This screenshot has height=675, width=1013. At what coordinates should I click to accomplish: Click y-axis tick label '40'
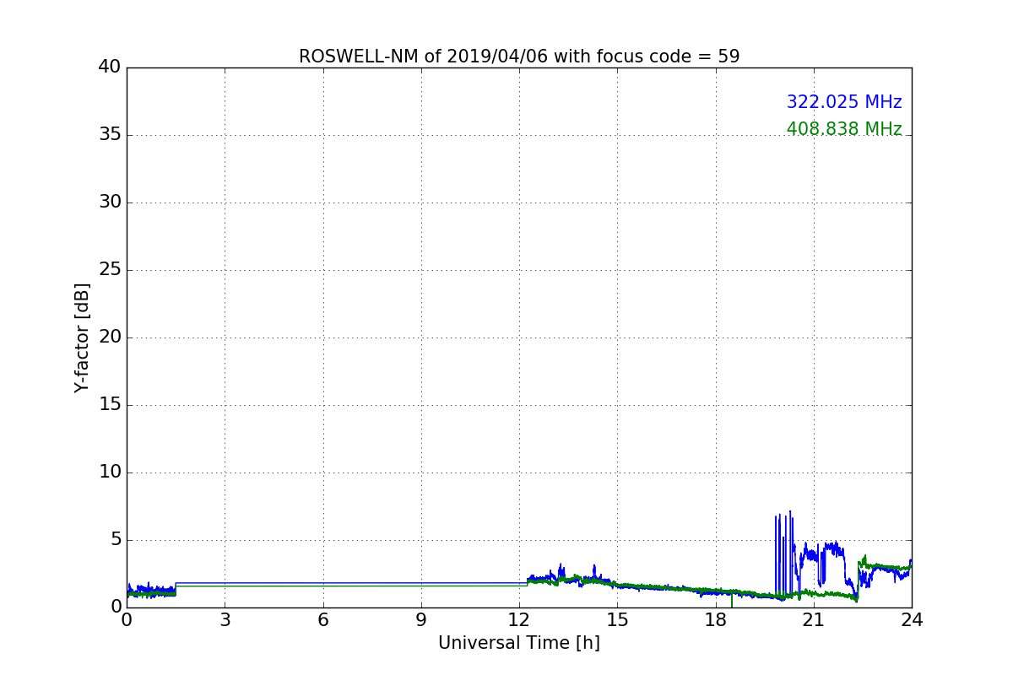pyautogui.click(x=110, y=67)
